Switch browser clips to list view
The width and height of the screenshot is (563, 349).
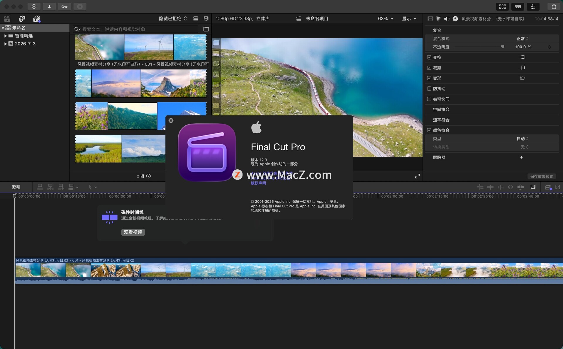196,19
